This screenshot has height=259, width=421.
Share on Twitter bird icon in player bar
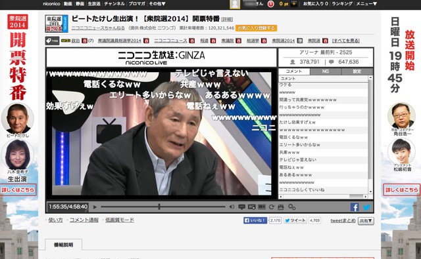tap(366, 207)
